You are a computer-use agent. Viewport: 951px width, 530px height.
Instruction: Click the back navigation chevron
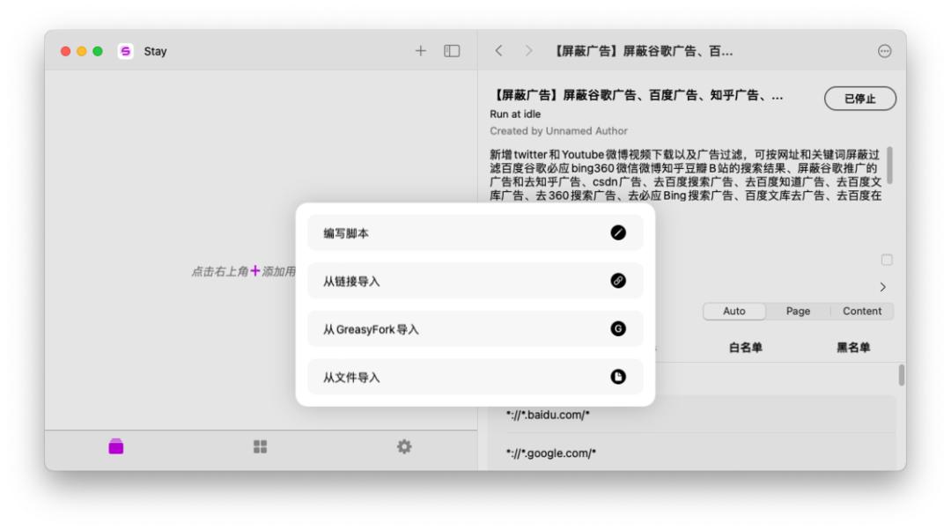click(x=498, y=51)
